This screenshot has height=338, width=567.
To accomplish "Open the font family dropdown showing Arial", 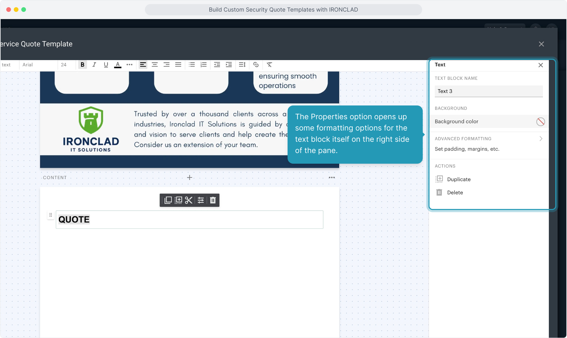I will click(x=38, y=65).
